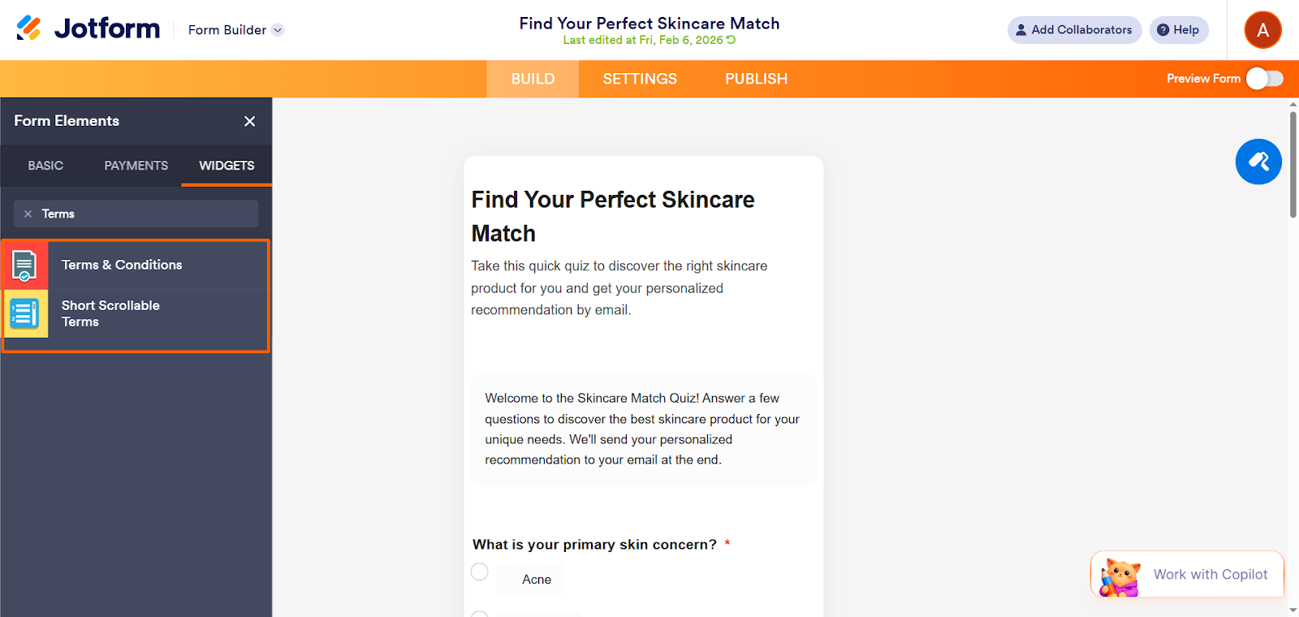Switch to the SETTINGS tab

tap(640, 79)
